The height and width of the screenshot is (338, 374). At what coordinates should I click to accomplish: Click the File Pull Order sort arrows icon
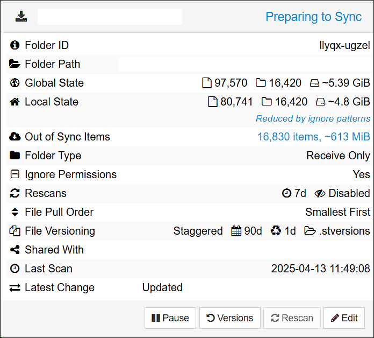15,212
